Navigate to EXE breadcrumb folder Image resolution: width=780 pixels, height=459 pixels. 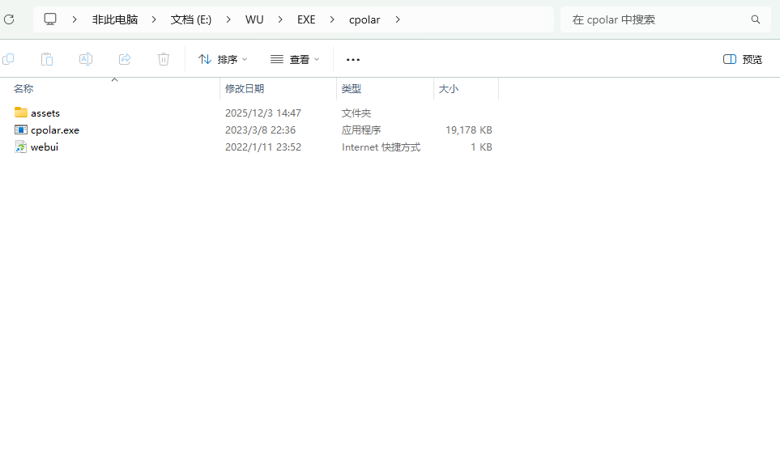click(x=306, y=19)
